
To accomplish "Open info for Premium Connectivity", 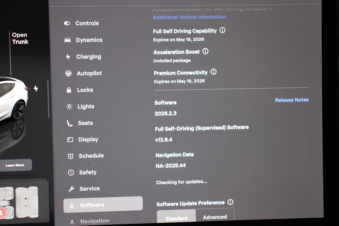I will coord(214,72).
